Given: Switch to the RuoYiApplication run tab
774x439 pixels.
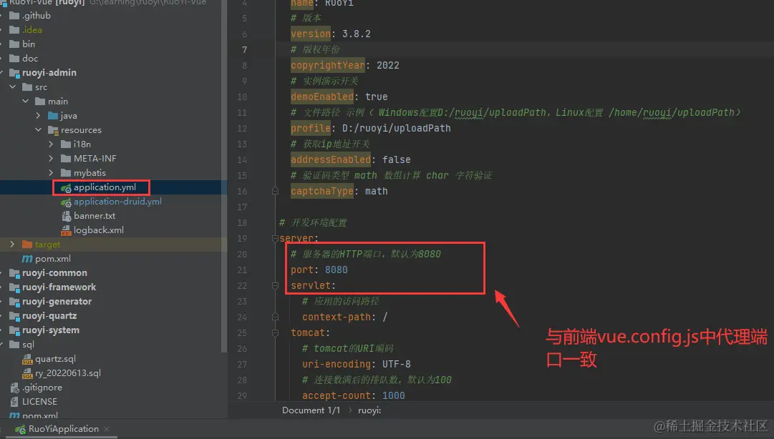Looking at the screenshot, I should click(x=63, y=429).
